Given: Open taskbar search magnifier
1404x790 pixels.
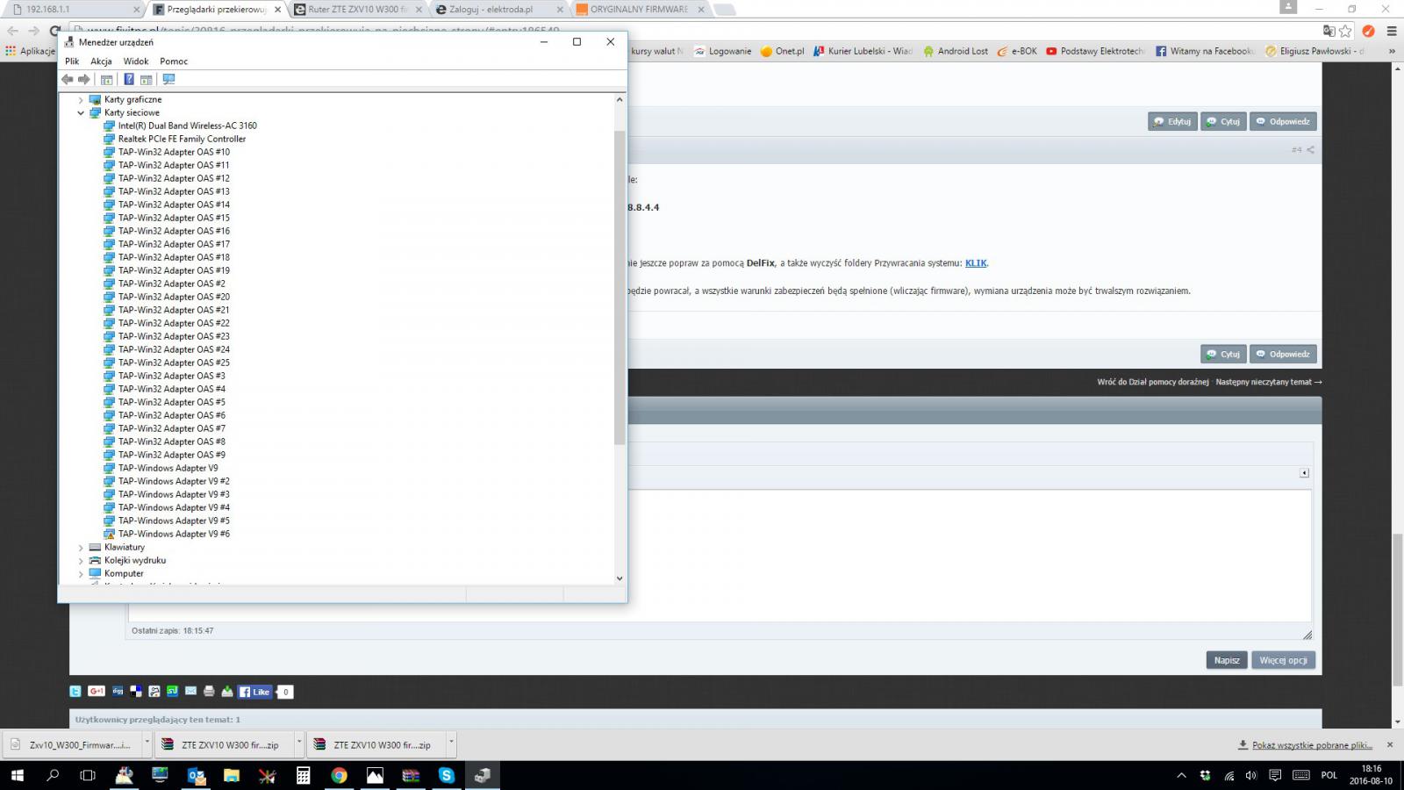Looking at the screenshot, I should (x=53, y=775).
